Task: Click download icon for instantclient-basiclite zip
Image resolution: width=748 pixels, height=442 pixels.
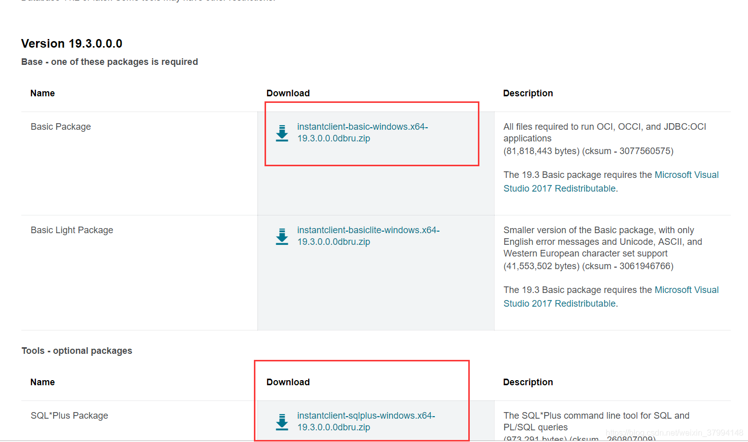Action: [x=282, y=237]
